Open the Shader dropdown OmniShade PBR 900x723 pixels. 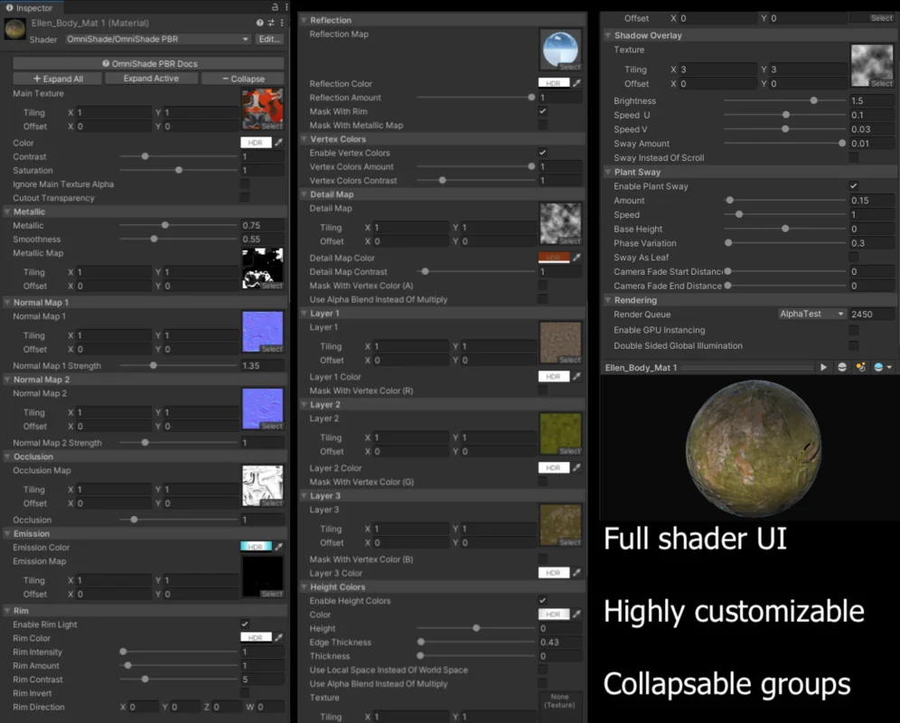[157, 40]
